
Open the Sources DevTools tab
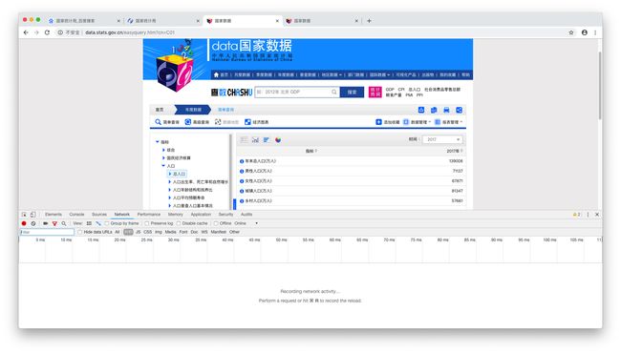tap(99, 215)
